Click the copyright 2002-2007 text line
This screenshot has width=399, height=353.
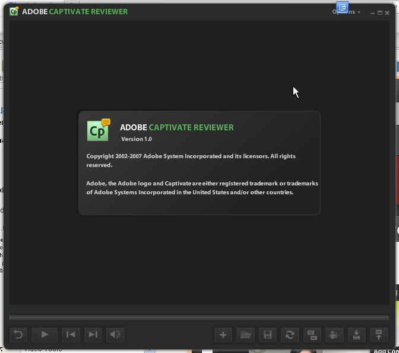191,161
